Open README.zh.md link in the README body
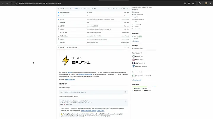 pos(70,80)
